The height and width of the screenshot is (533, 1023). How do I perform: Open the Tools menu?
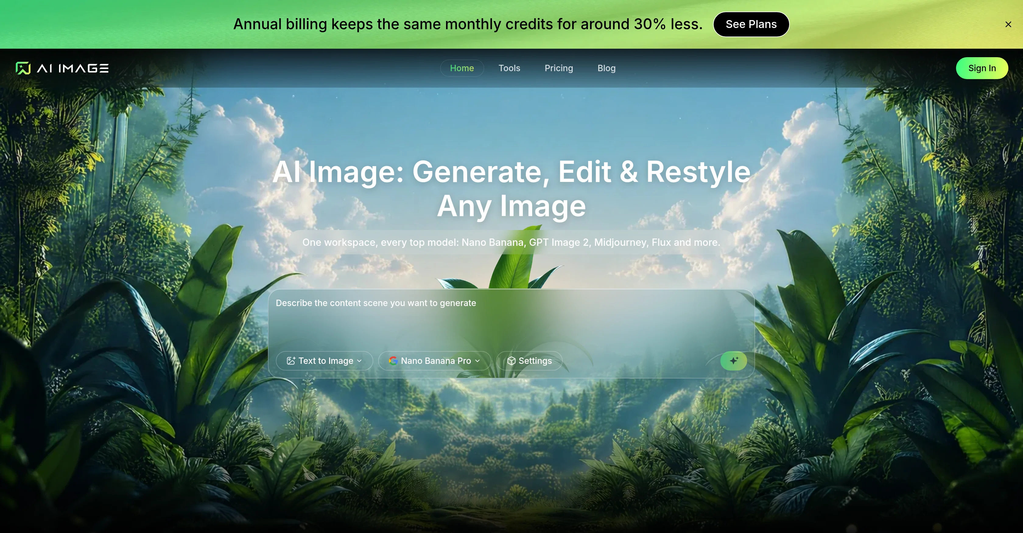click(509, 68)
